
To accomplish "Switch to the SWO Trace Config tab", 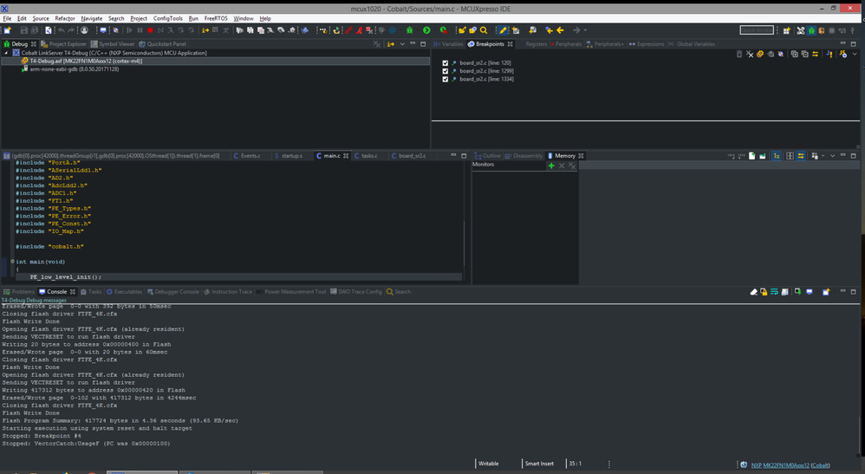I will pyautogui.click(x=356, y=292).
